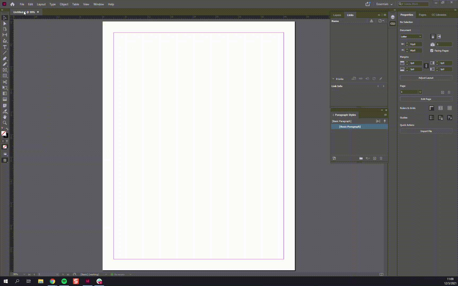Click the Fill color swatch in the toolbar

(4, 134)
